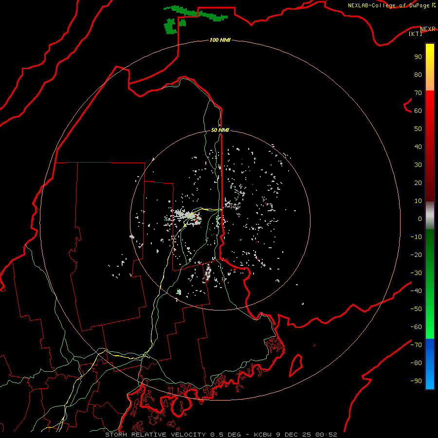Click the NEXR label above the KT units
Image resolution: width=438 pixels, height=438 pixels.
[x=428, y=29]
